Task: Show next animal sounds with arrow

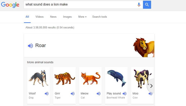Action: click(x=151, y=86)
